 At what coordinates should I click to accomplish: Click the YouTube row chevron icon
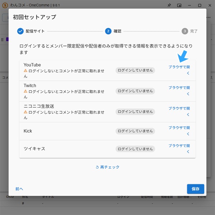coord(188,73)
